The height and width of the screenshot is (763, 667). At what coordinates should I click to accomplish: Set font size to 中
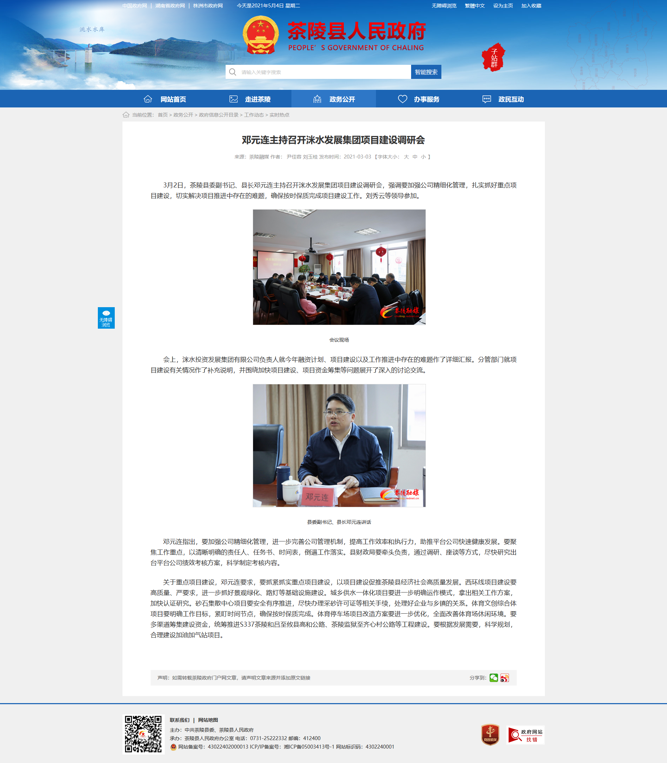point(415,157)
